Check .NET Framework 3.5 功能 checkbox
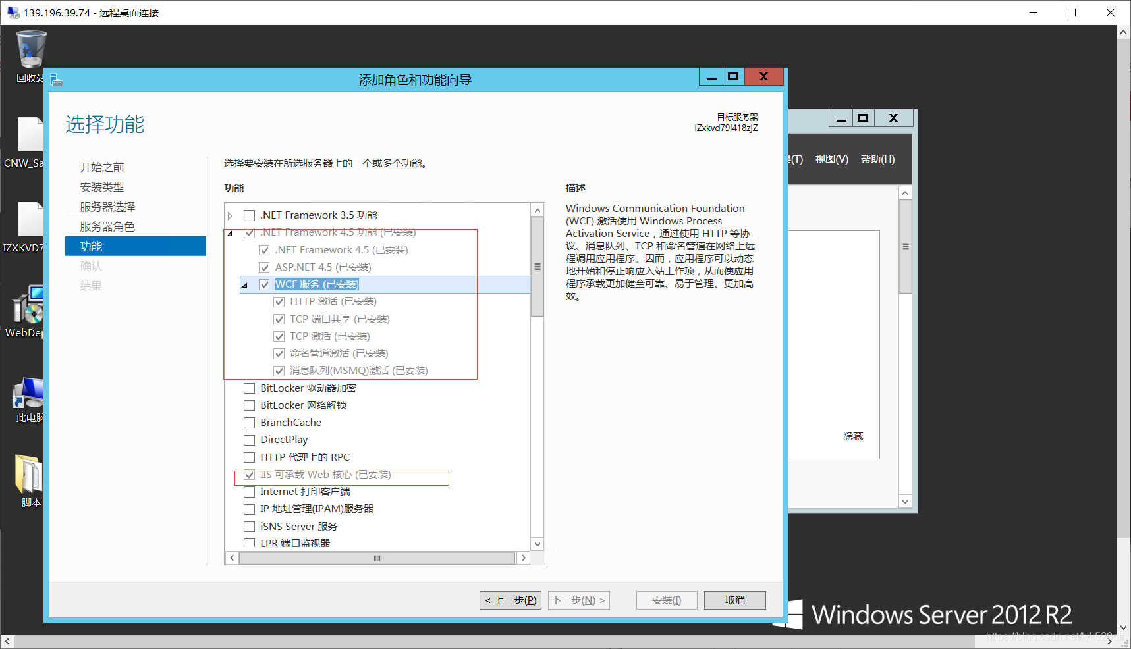The height and width of the screenshot is (649, 1131). (249, 215)
